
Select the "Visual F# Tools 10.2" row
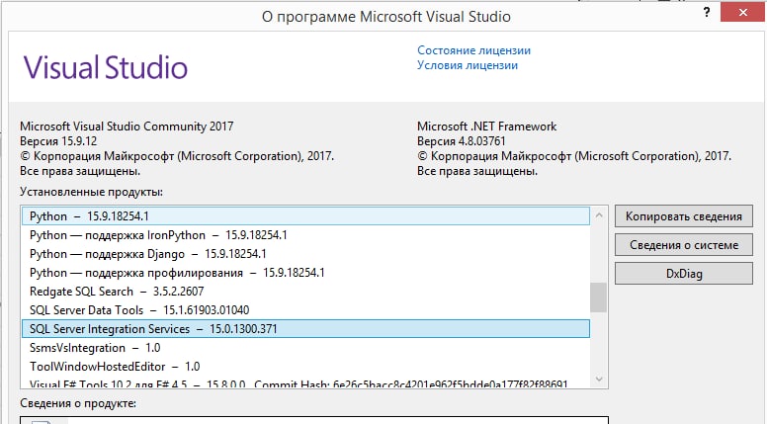pyautogui.click(x=305, y=383)
